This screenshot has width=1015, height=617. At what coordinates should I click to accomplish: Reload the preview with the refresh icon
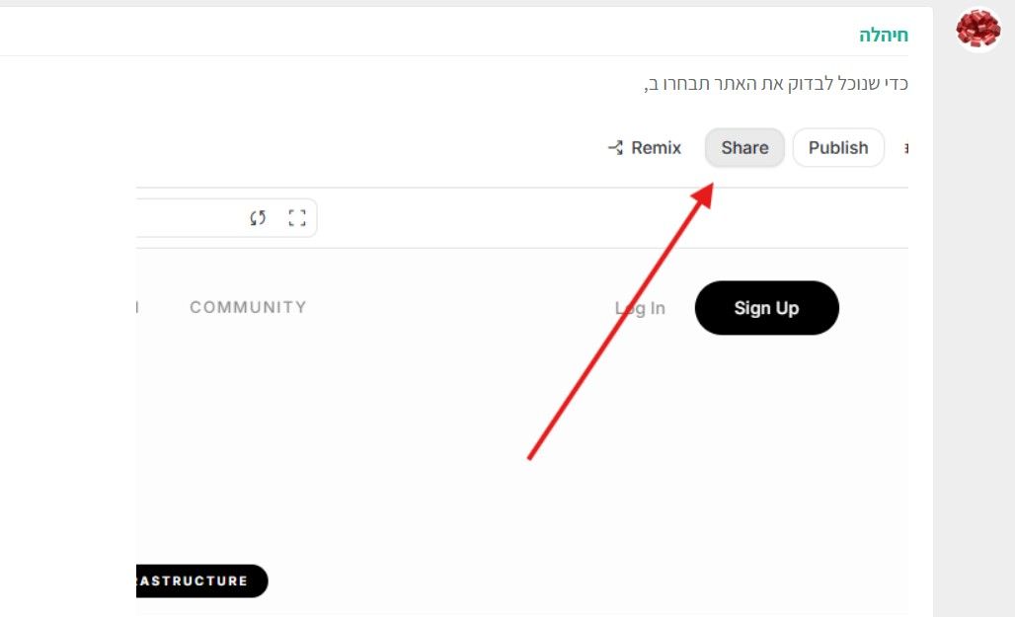[258, 217]
